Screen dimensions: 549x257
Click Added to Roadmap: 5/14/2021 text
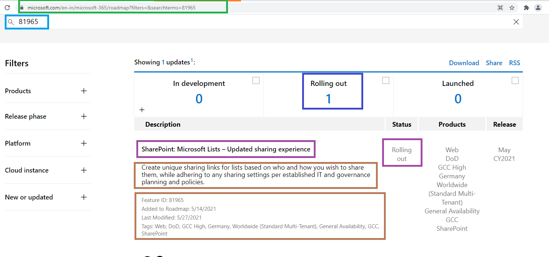click(179, 209)
